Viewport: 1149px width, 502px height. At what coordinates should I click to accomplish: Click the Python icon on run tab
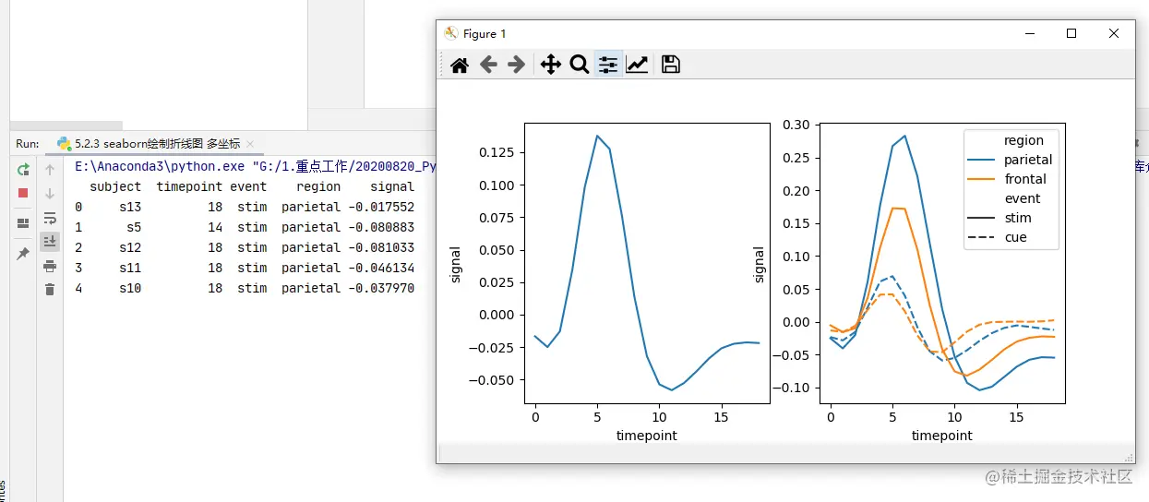pos(64,144)
